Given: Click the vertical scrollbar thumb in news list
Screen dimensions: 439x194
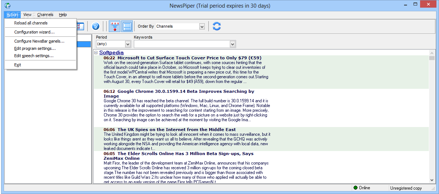Looking at the screenshot, I should pyautogui.click(x=432, y=58).
